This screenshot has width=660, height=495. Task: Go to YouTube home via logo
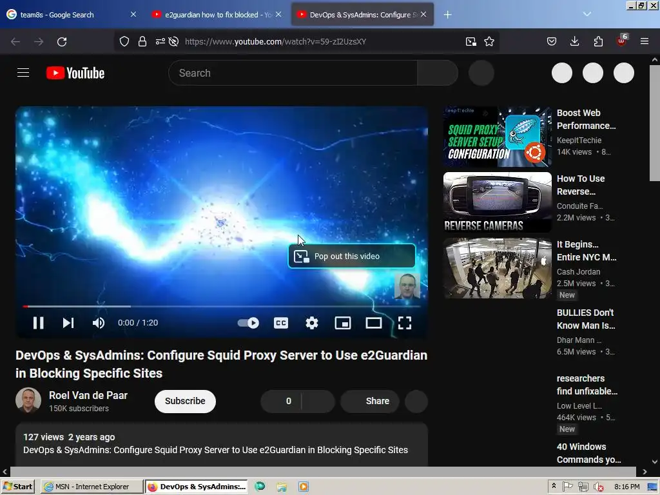click(x=75, y=73)
